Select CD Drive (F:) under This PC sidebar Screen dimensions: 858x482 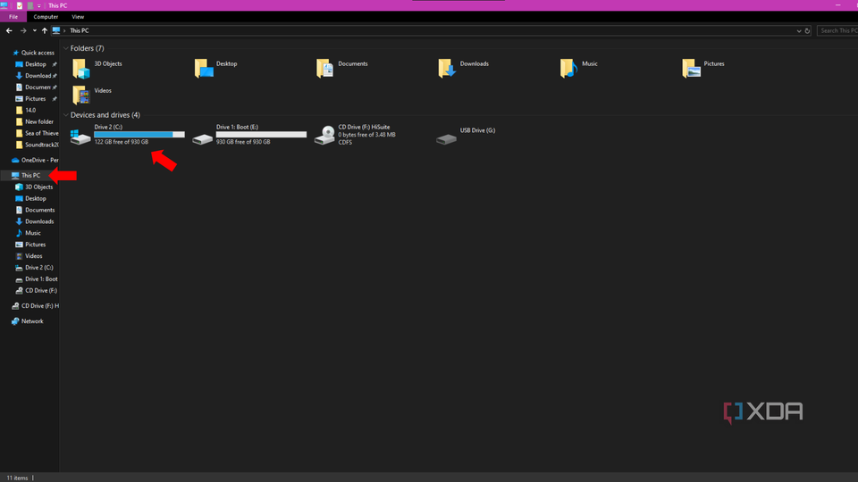coord(41,289)
